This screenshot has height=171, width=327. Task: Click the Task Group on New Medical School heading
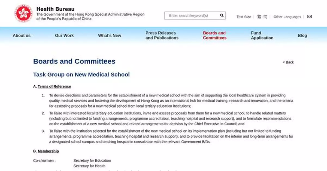[x=81, y=74]
